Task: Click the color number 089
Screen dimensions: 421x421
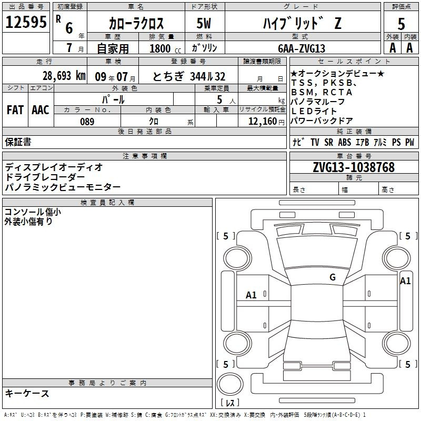Action: point(87,122)
